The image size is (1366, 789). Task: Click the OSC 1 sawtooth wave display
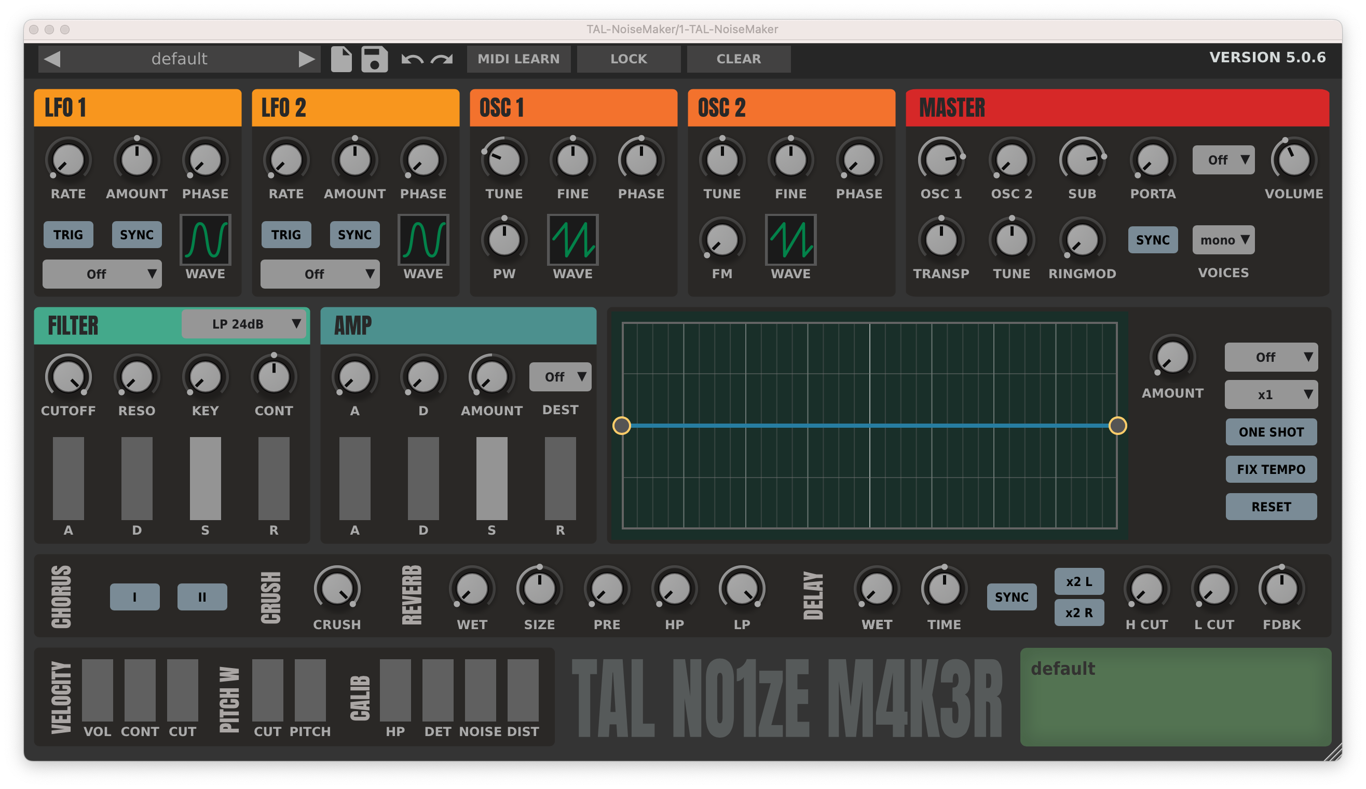(x=572, y=239)
